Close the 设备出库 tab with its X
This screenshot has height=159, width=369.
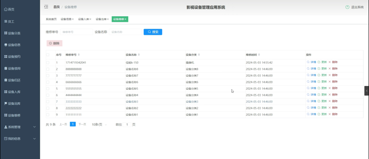(108, 19)
